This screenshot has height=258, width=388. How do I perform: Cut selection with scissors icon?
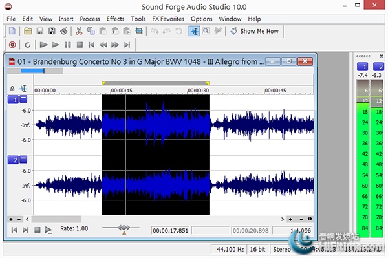(79, 31)
